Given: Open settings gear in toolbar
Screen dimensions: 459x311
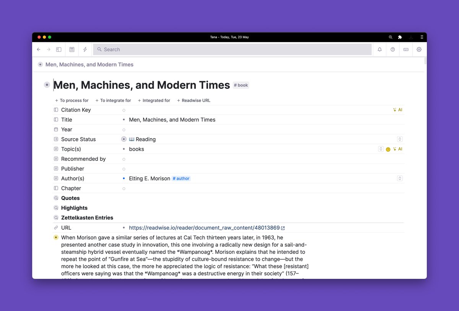Looking at the screenshot, I should tap(419, 49).
